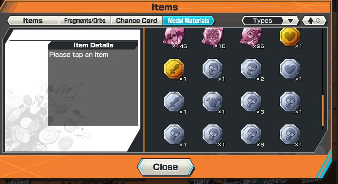Tap the silver skull medal with x2
This screenshot has width=338, height=184.
coord(251,69)
